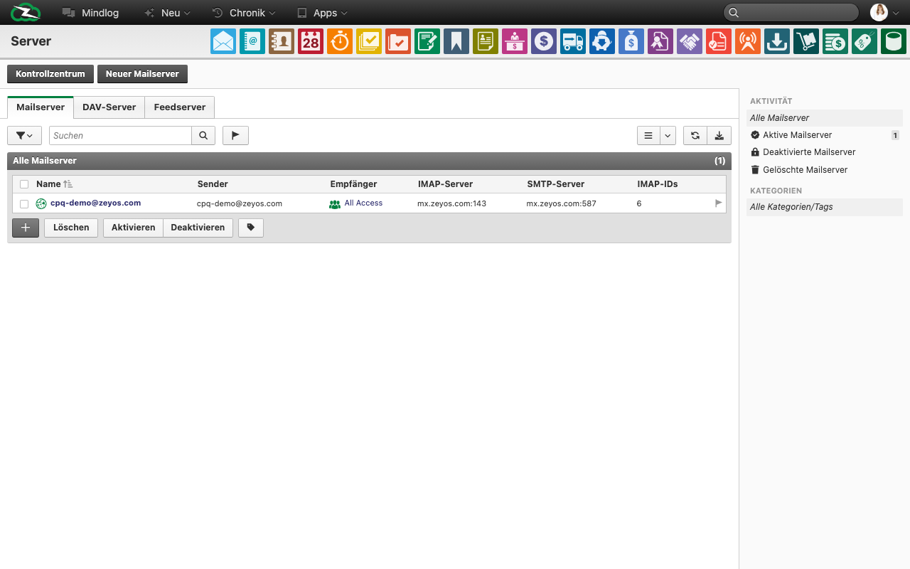Sort table by Name column
The width and height of the screenshot is (910, 569).
54,184
